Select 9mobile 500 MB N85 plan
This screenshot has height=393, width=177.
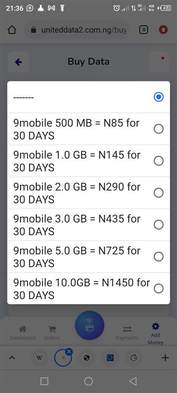click(88, 129)
